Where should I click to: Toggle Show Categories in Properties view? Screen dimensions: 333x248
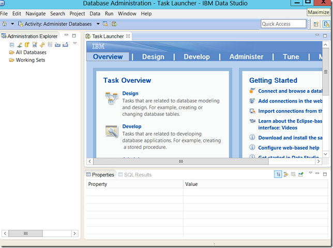278,174
